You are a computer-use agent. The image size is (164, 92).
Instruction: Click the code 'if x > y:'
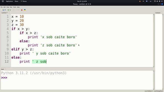tap(20, 29)
